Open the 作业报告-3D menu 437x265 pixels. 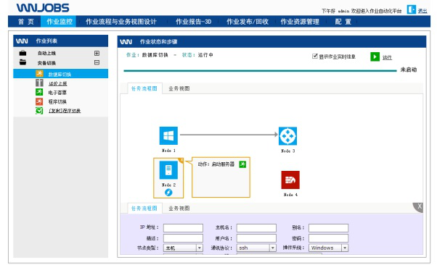[193, 22]
